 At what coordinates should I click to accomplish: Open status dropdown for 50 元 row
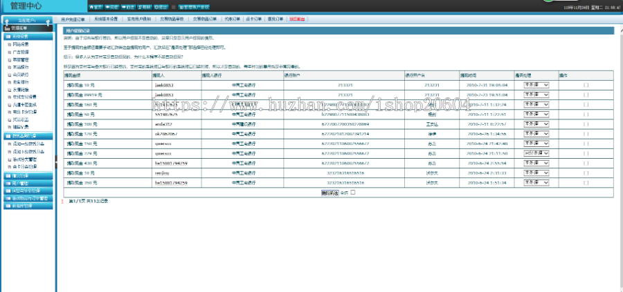click(536, 115)
